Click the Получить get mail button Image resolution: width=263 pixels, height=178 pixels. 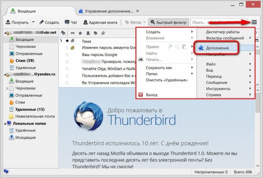click(x=17, y=22)
